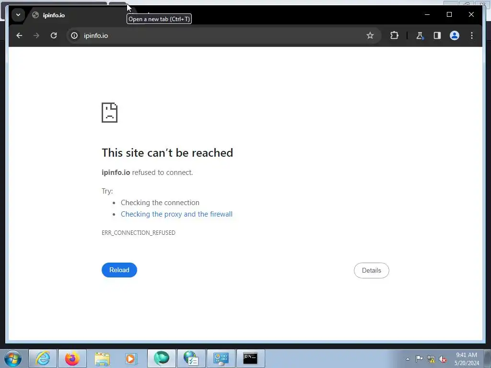Bookmark this page with the star icon
491x368 pixels.
(x=370, y=35)
